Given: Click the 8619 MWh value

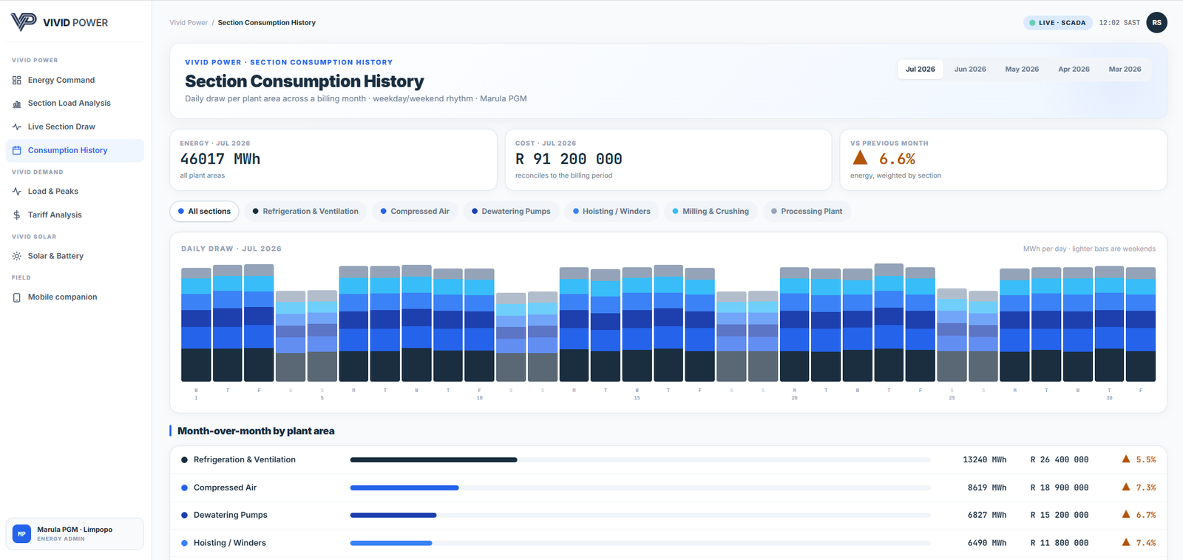Looking at the screenshot, I should point(987,488).
